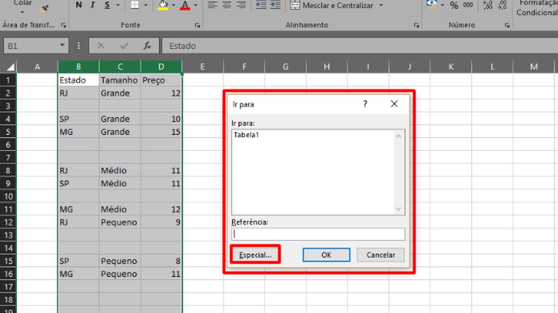
Task: Center text horizontally
Action: point(227,5)
